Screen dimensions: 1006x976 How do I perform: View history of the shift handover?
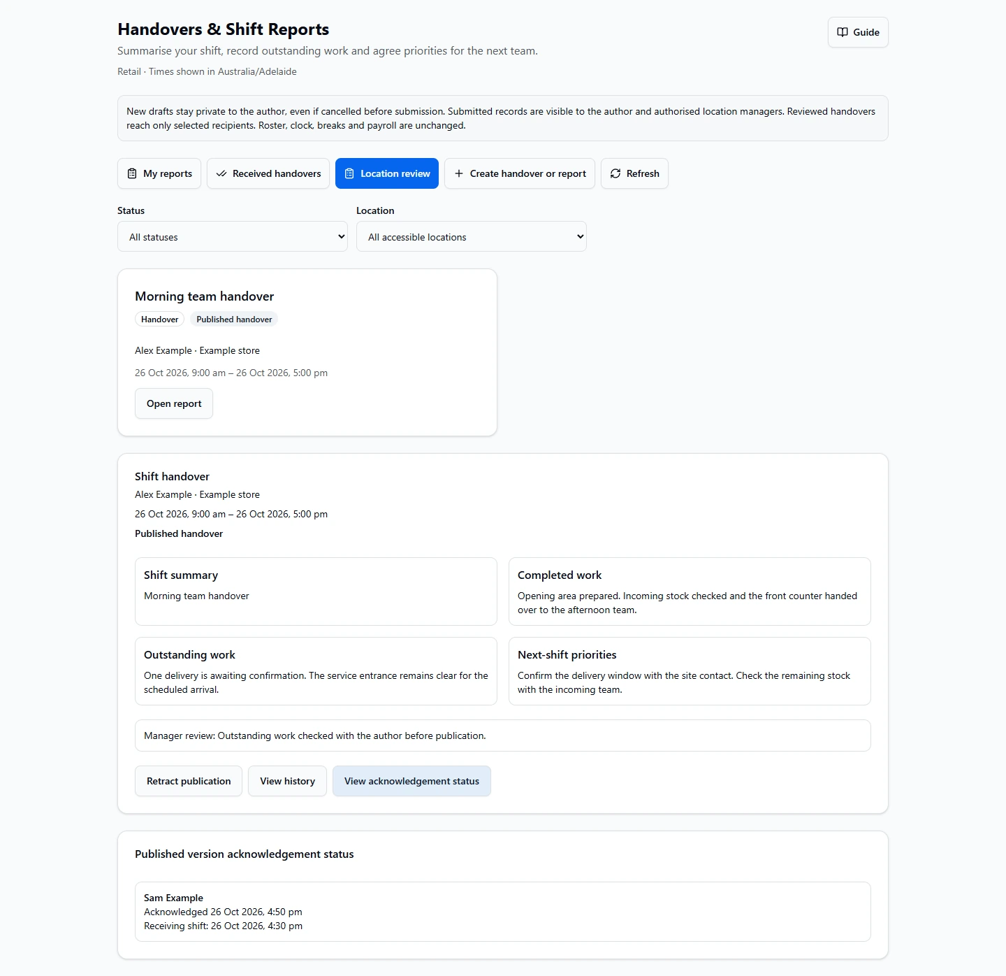click(288, 781)
